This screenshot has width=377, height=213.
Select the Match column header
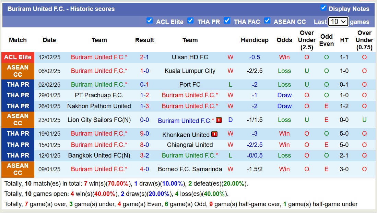[x=17, y=40]
